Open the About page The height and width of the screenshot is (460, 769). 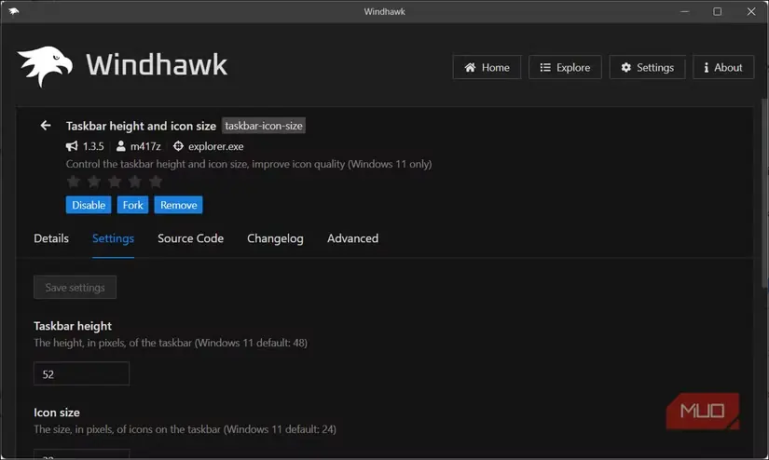[723, 67]
